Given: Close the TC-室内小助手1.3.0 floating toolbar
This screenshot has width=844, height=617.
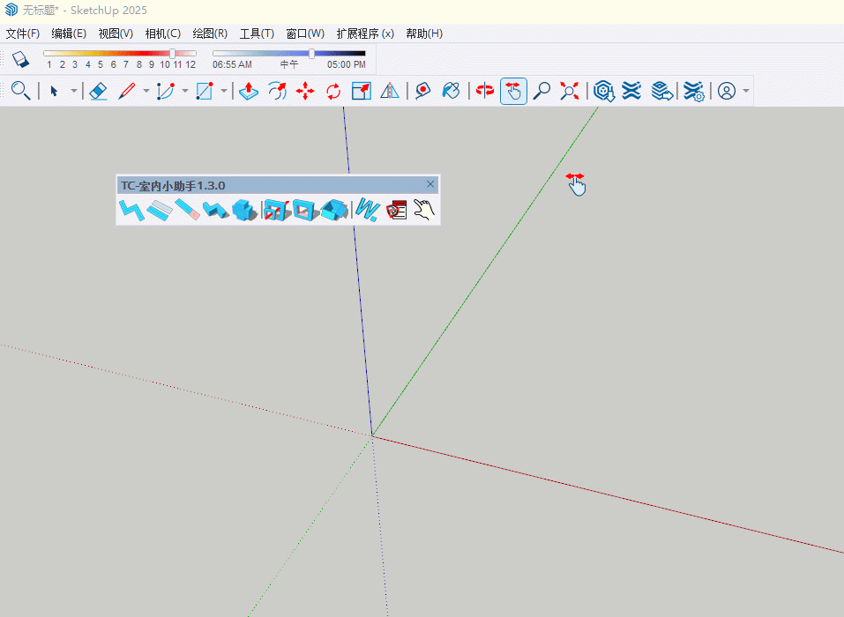Looking at the screenshot, I should click(x=430, y=184).
